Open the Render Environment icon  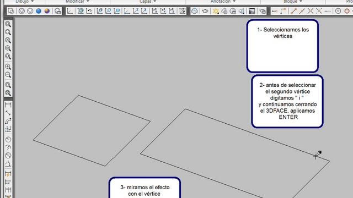(x=252, y=11)
